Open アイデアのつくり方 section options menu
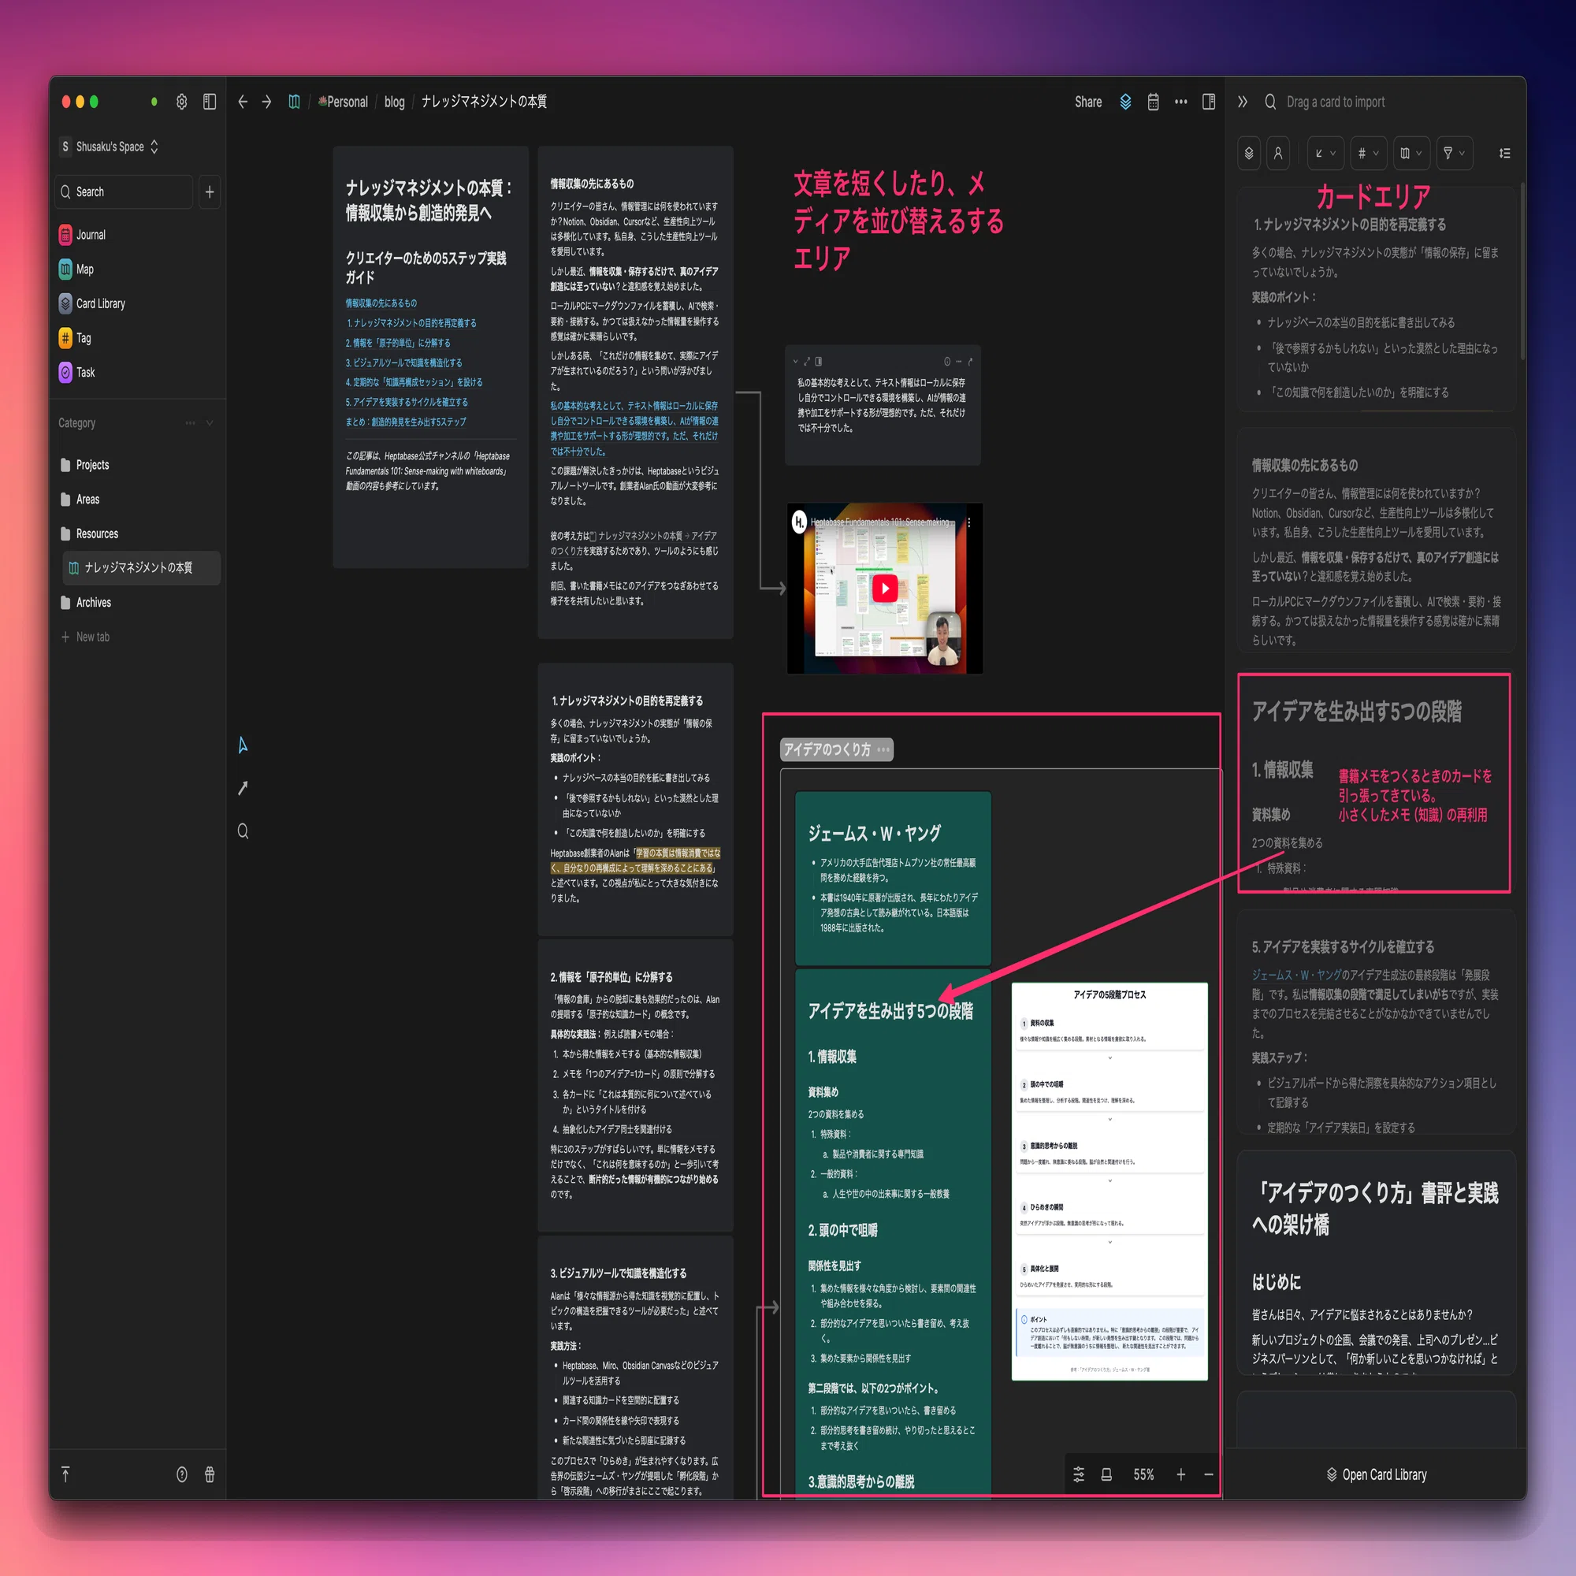1576x1576 pixels. 883,749
